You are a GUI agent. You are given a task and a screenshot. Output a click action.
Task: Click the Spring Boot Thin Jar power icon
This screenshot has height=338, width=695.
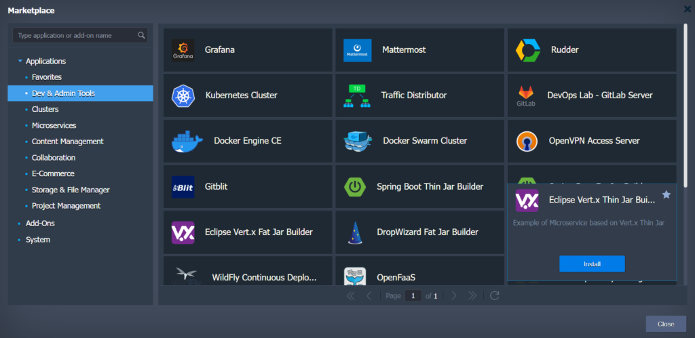355,187
